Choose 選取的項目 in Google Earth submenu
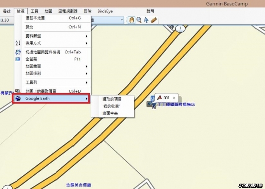The image size is (265, 189). (x=112, y=99)
